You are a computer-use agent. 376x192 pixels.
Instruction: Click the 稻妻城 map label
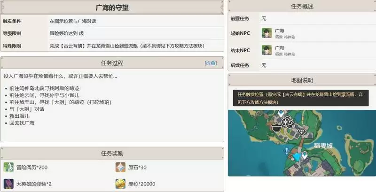[x=323, y=146]
